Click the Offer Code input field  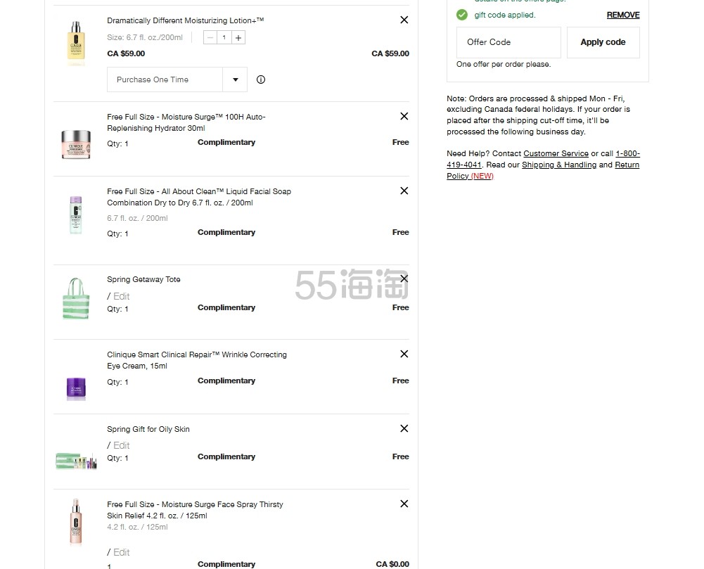tap(508, 42)
